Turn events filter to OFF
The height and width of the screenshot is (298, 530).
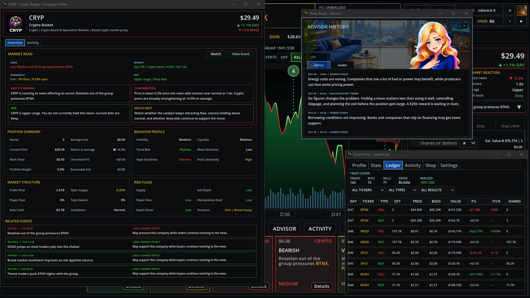click(284, 57)
